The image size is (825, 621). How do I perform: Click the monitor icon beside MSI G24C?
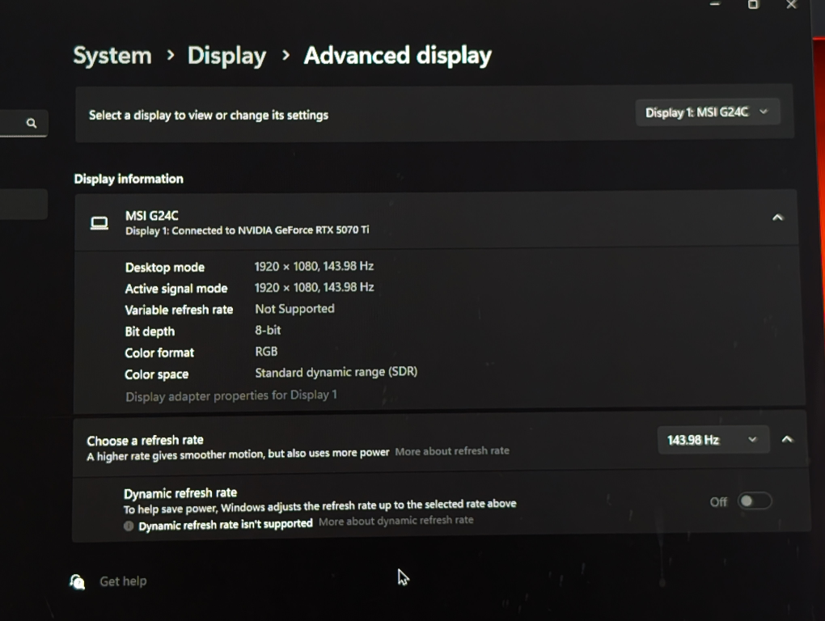(99, 223)
